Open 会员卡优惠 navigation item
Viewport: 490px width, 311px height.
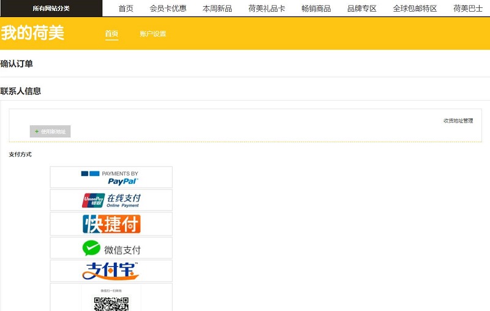pos(168,9)
